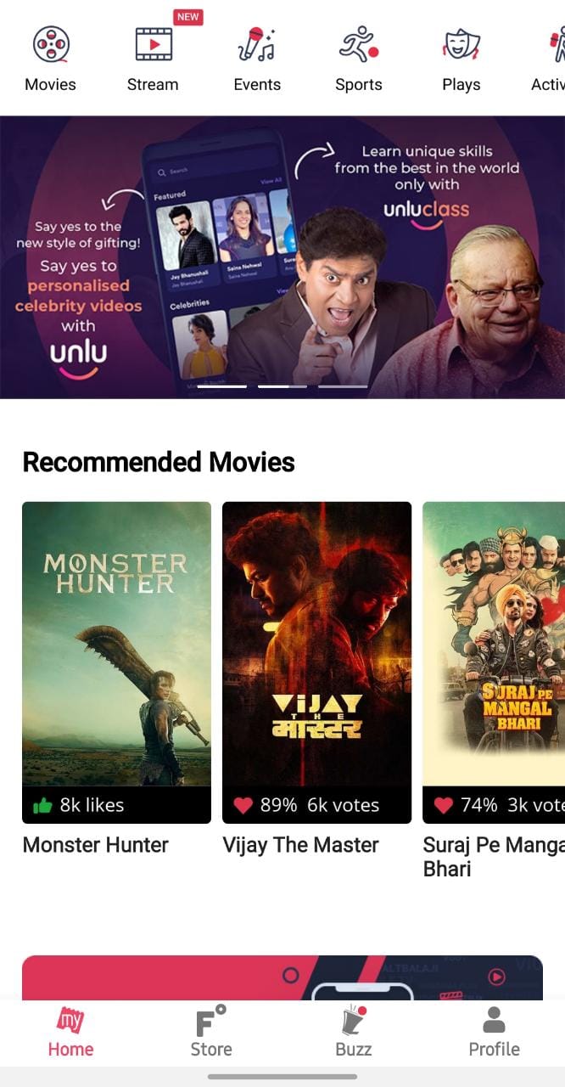565x1087 pixels.
Task: Tap the 8k likes thumbs-up badge
Action: pos(78,805)
